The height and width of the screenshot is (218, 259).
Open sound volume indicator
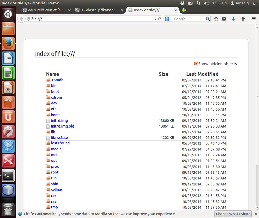click(206, 3)
